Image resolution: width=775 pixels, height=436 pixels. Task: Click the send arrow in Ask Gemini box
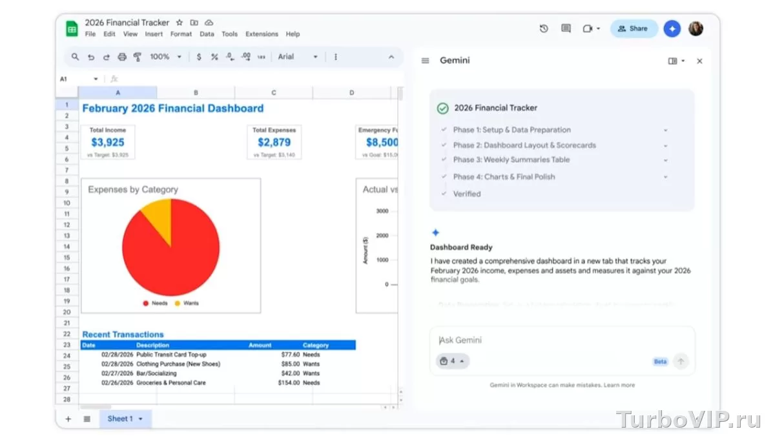click(680, 362)
